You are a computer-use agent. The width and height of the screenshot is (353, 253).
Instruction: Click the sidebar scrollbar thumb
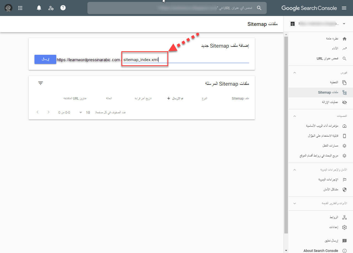coord(286,135)
